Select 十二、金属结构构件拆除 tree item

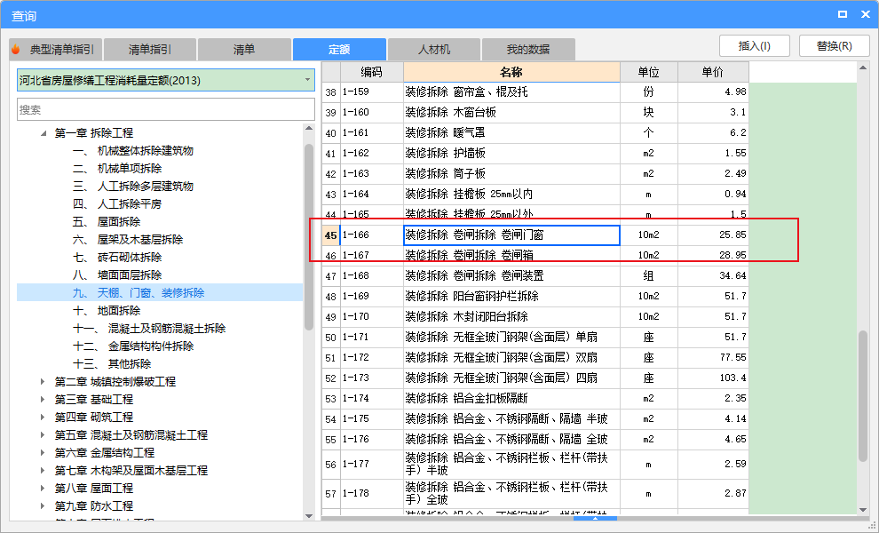(133, 346)
